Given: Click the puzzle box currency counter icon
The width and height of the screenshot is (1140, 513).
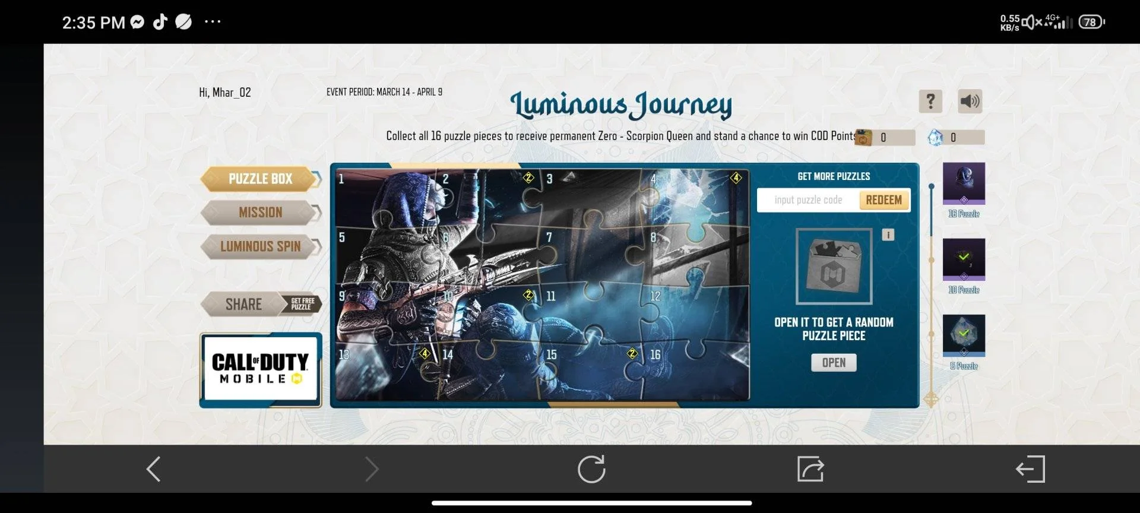Looking at the screenshot, I should (x=863, y=138).
